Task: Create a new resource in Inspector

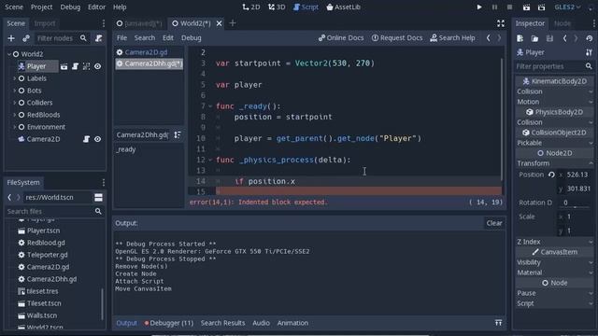Action: point(520,38)
